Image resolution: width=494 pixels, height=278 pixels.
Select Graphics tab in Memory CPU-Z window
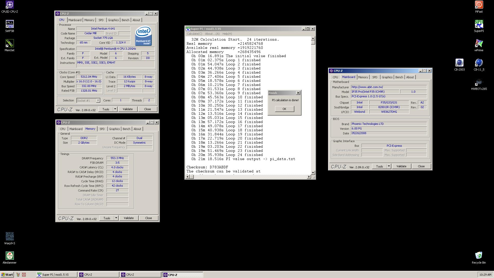click(114, 129)
